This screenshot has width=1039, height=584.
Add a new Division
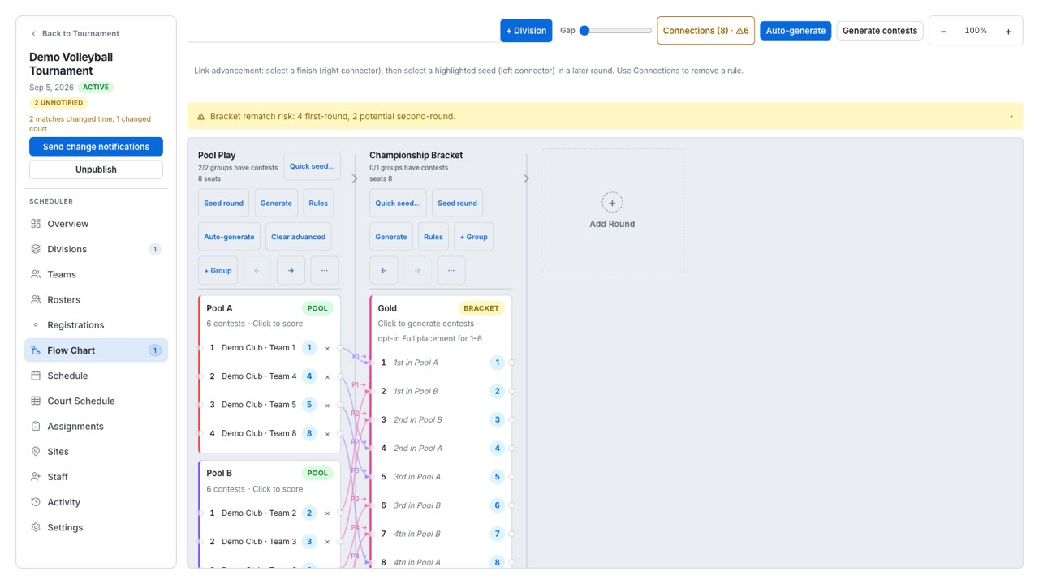click(x=526, y=31)
